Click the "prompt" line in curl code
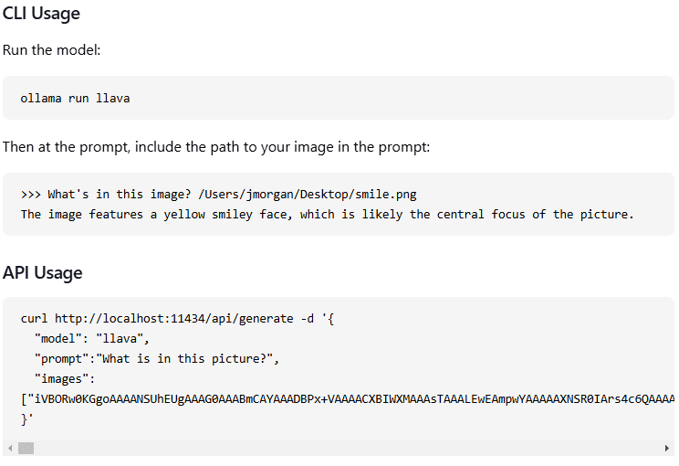The image size is (679, 466). click(x=157, y=359)
